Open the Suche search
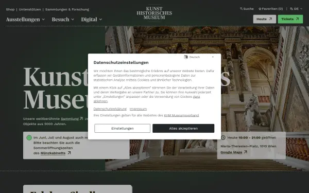 247,9
